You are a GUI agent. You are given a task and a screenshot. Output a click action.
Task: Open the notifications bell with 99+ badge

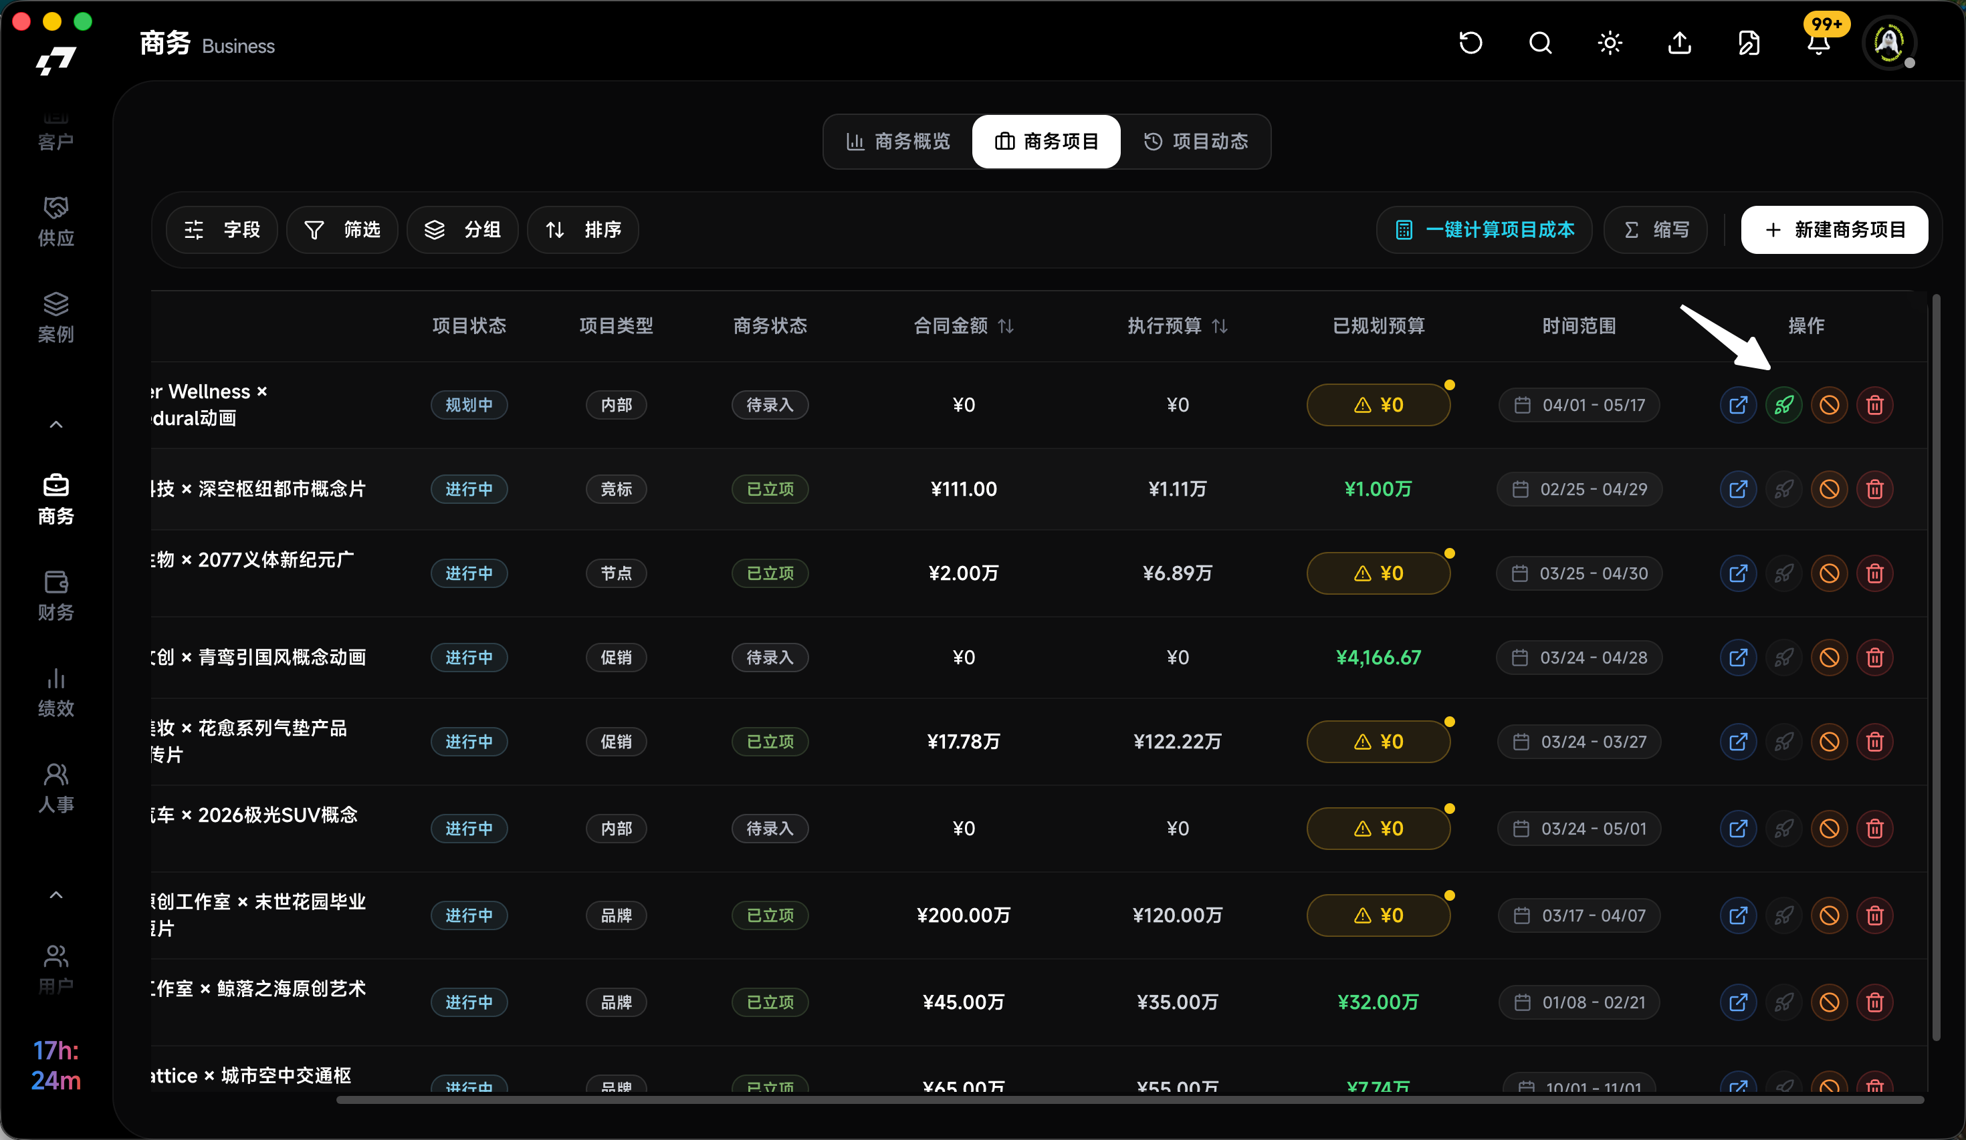click(x=1819, y=43)
